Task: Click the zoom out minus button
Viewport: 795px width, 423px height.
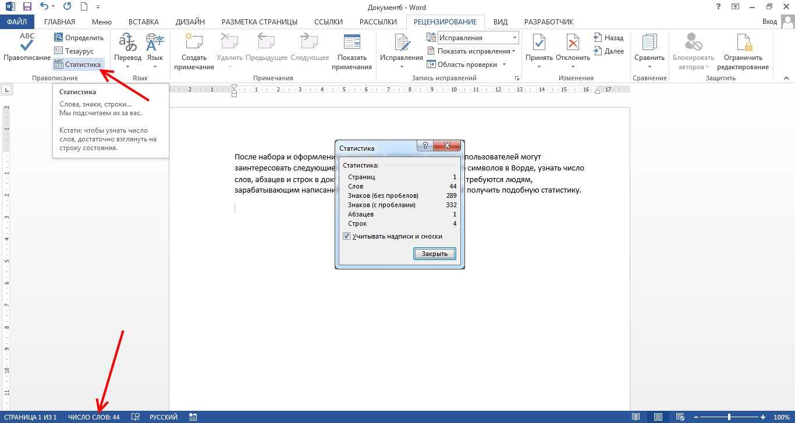Action: click(x=695, y=417)
